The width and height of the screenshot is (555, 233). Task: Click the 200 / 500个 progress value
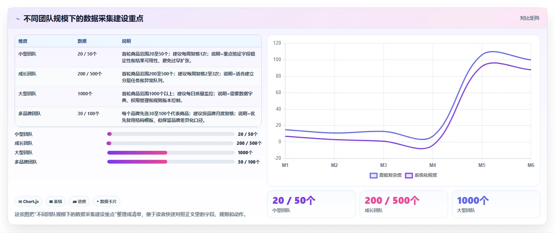(x=249, y=143)
